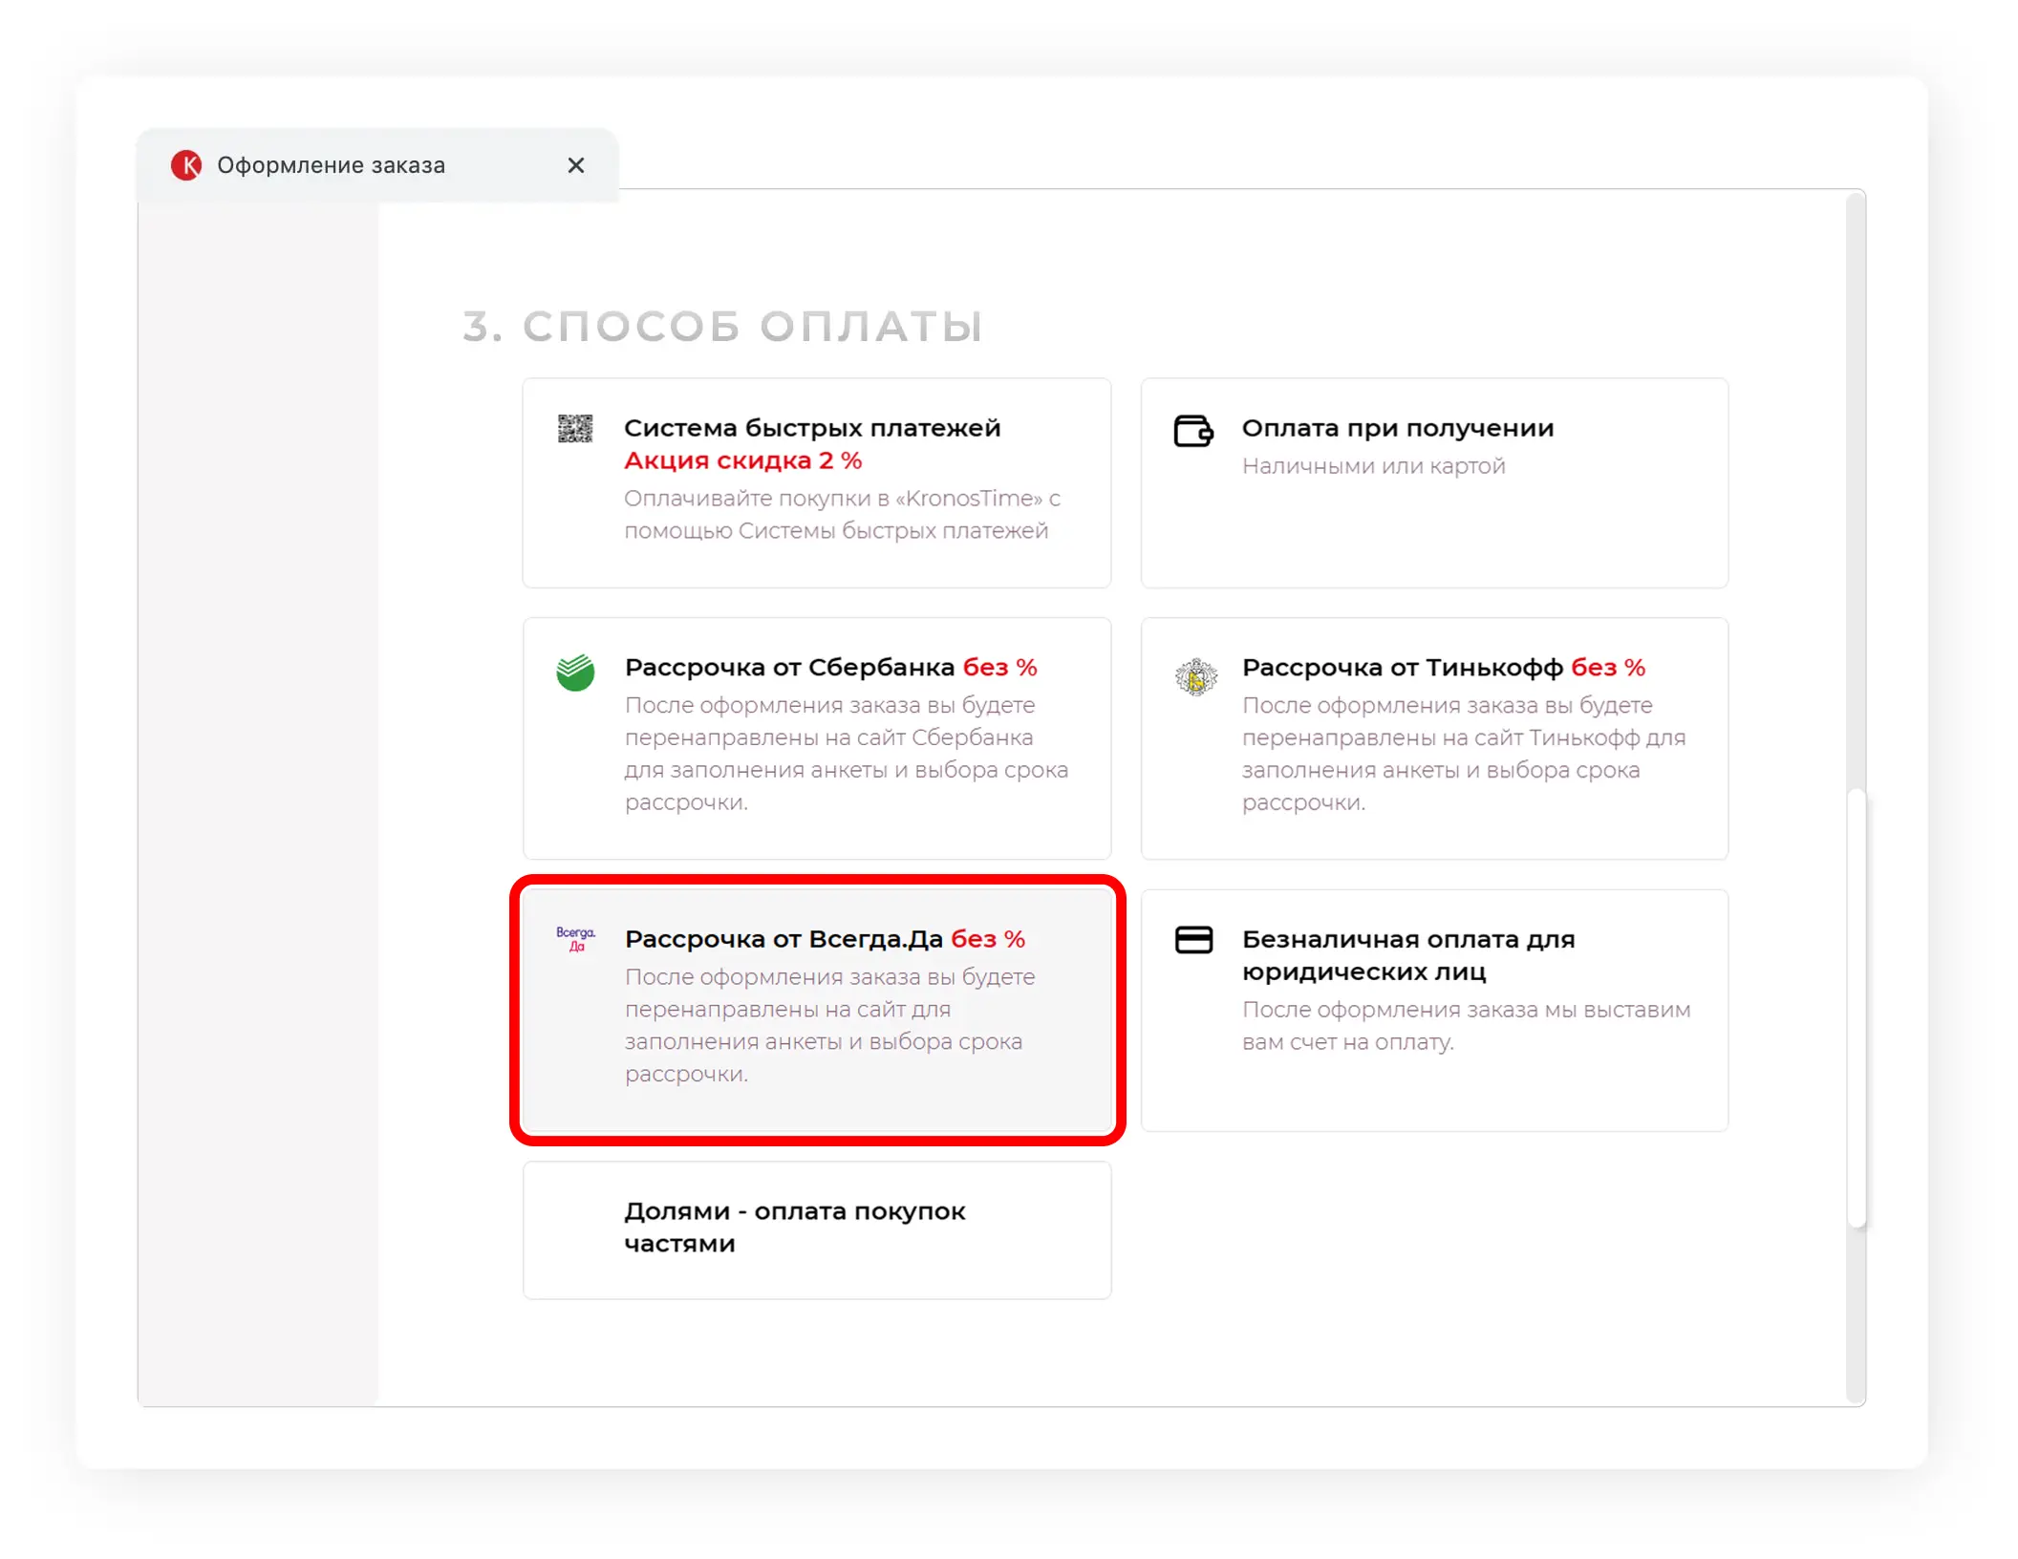Click the green Sberbank logo icon
Viewport: 2018px width, 1559px height.
pyautogui.click(x=575, y=673)
